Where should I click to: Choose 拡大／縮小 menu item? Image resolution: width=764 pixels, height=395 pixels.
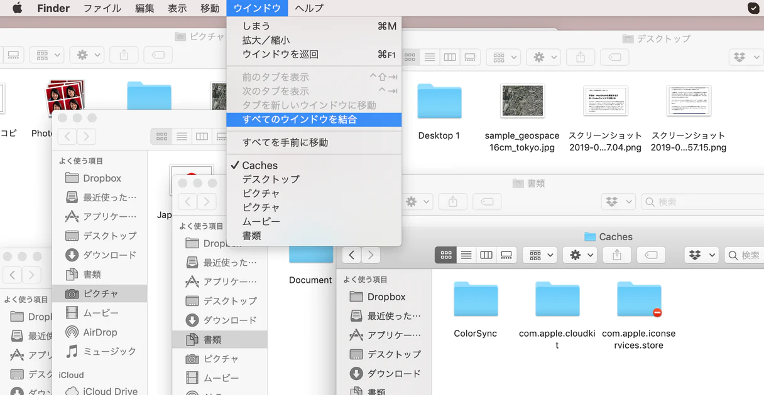(314, 40)
